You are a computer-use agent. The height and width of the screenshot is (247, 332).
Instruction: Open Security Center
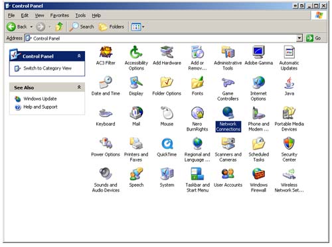pyautogui.click(x=289, y=150)
